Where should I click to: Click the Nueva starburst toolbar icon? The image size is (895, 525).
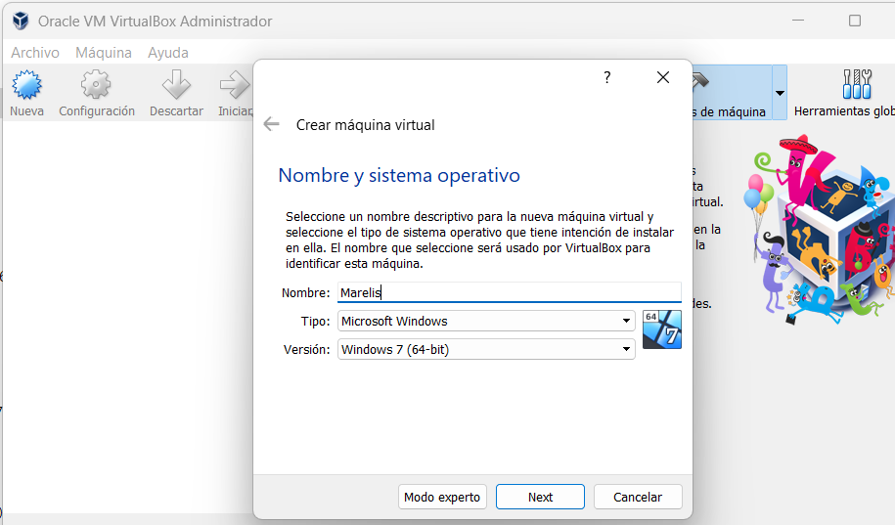26,84
